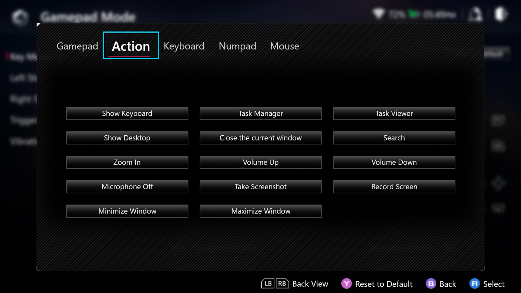
Task: Switch to the Gamepad tab
Action: click(77, 46)
